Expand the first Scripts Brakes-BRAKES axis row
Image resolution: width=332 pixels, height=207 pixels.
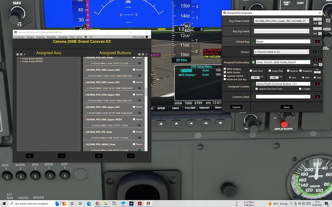click(x=21, y=59)
